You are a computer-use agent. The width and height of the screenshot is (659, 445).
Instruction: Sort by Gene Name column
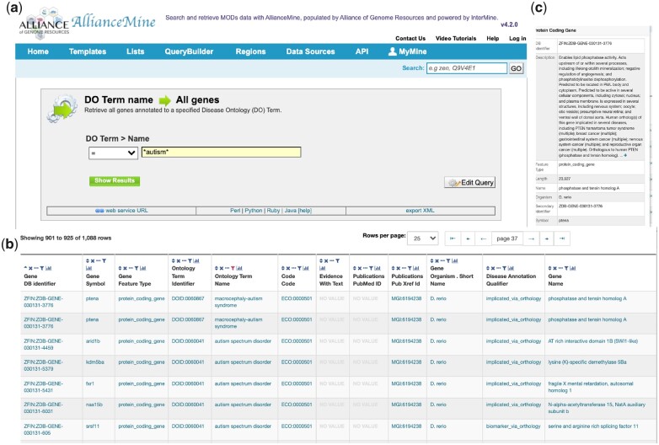click(550, 268)
